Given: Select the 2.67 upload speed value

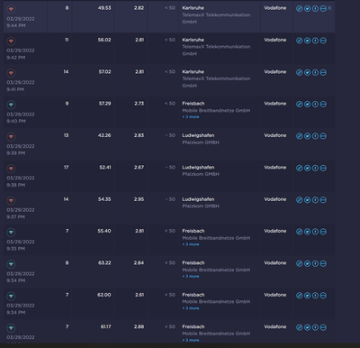Looking at the screenshot, I should point(139,167).
